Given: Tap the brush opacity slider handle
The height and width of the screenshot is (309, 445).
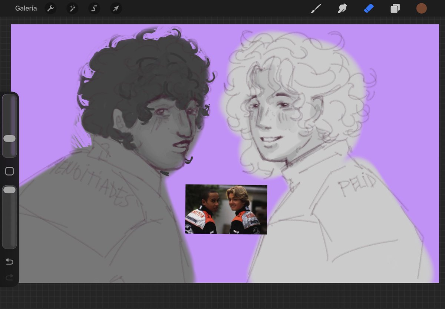Looking at the screenshot, I should point(9,190).
